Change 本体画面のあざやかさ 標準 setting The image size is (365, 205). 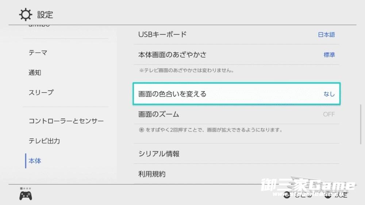pos(329,55)
